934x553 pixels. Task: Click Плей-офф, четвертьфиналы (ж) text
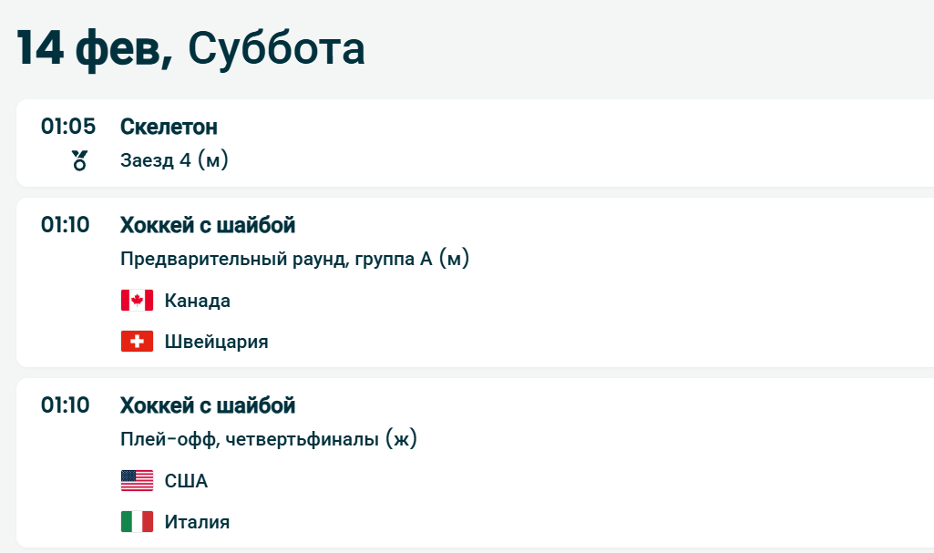pos(268,440)
